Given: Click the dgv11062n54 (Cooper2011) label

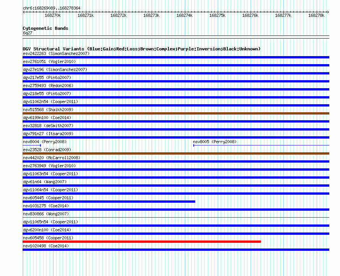Looking at the screenshot, I should [x=50, y=102].
